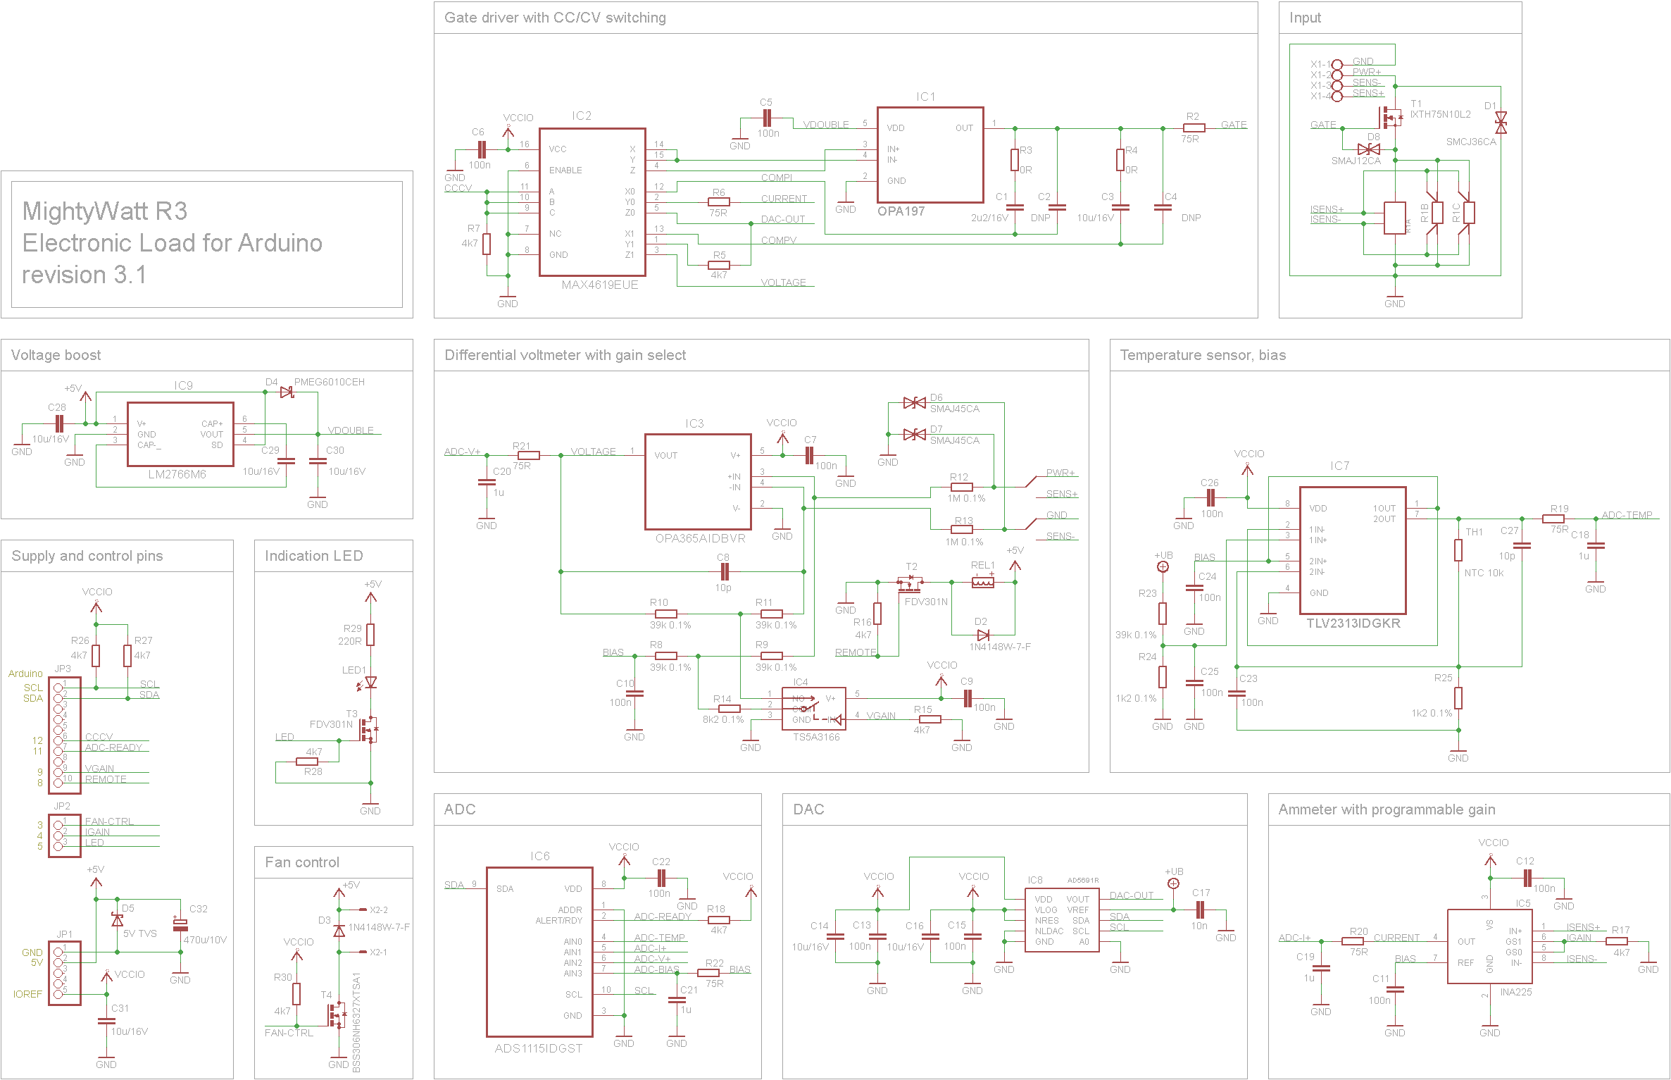Click the 'Input' section heading
Viewport: 1671px width, 1080px height.
pos(1305,18)
